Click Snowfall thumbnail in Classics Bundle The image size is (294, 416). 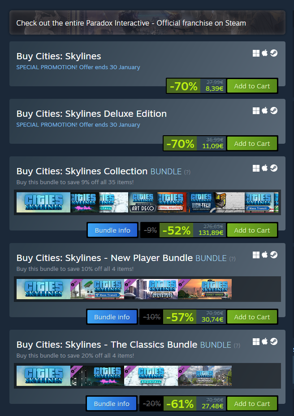click(x=151, y=376)
